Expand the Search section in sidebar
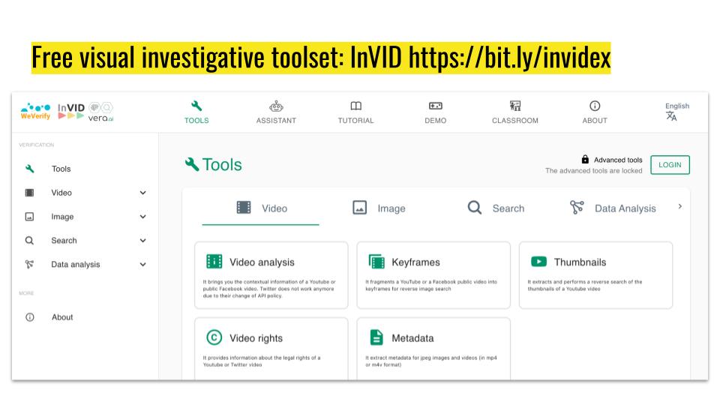This screenshot has width=720, height=405. [x=142, y=241]
